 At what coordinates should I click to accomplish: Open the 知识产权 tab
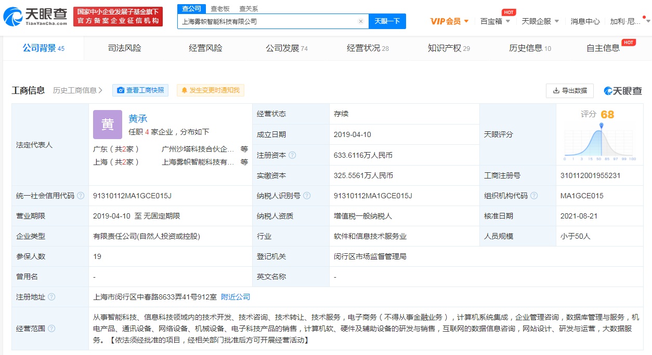448,48
